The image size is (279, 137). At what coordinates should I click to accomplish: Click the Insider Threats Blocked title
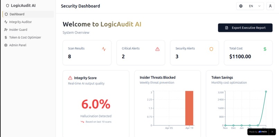(157, 77)
